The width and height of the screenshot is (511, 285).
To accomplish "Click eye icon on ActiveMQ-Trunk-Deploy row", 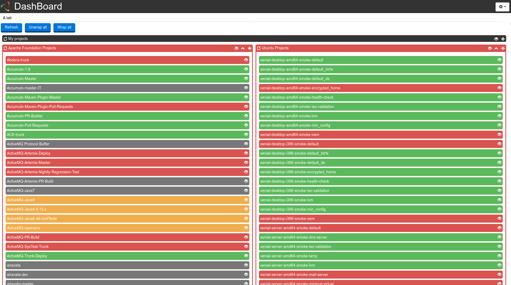I will point(246,256).
